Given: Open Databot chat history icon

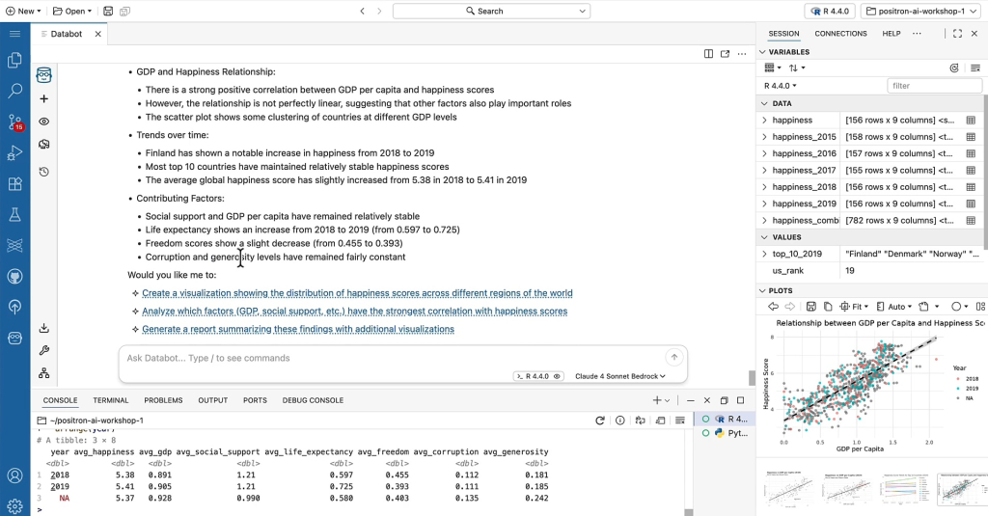Looking at the screenshot, I should (44, 172).
